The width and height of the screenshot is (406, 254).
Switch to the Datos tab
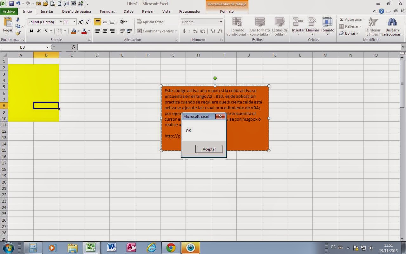click(x=128, y=11)
